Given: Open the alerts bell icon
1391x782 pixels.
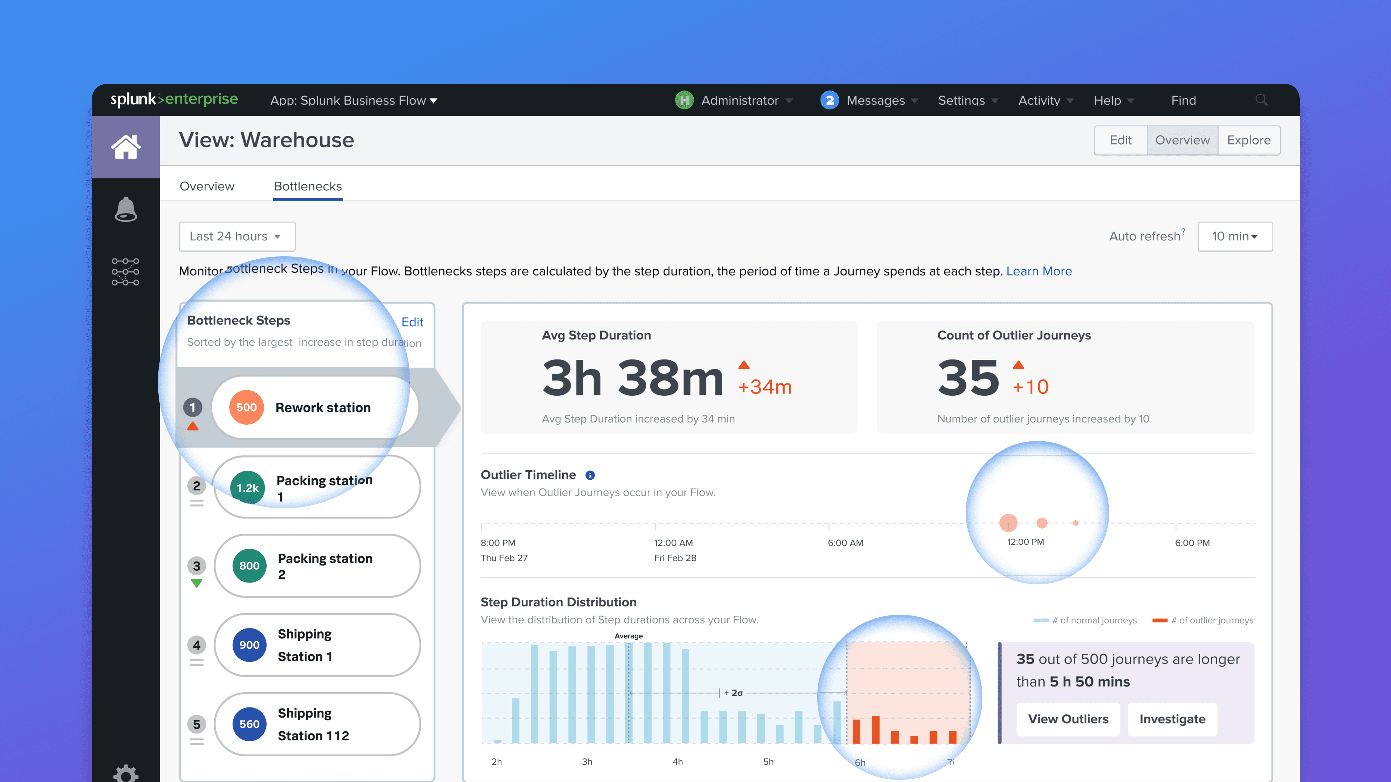Looking at the screenshot, I should click(x=126, y=209).
